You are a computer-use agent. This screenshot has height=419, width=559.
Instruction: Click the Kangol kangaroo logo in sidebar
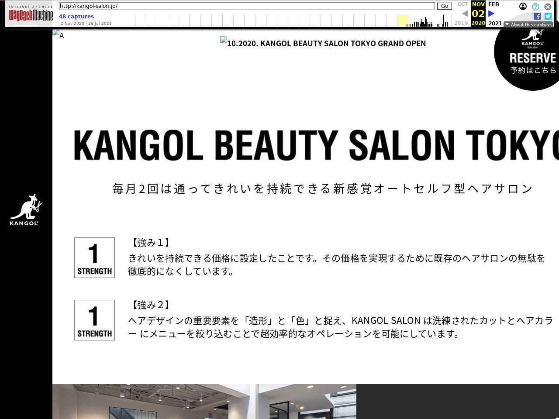click(26, 210)
